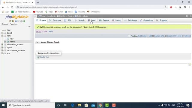The image size is (192, 108).
Task: Open Microsoft Edge from taskbar
Action: 73,105
